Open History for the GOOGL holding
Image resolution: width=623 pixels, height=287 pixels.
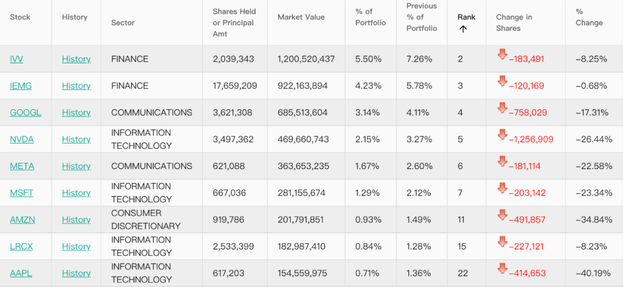76,113
